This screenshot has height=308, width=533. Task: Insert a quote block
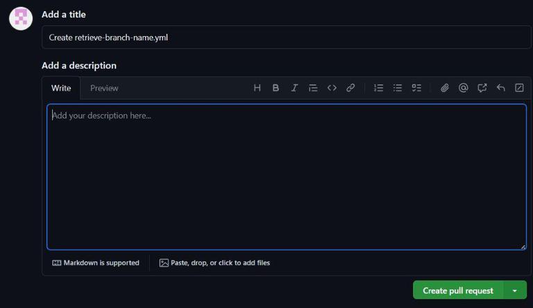pyautogui.click(x=313, y=88)
